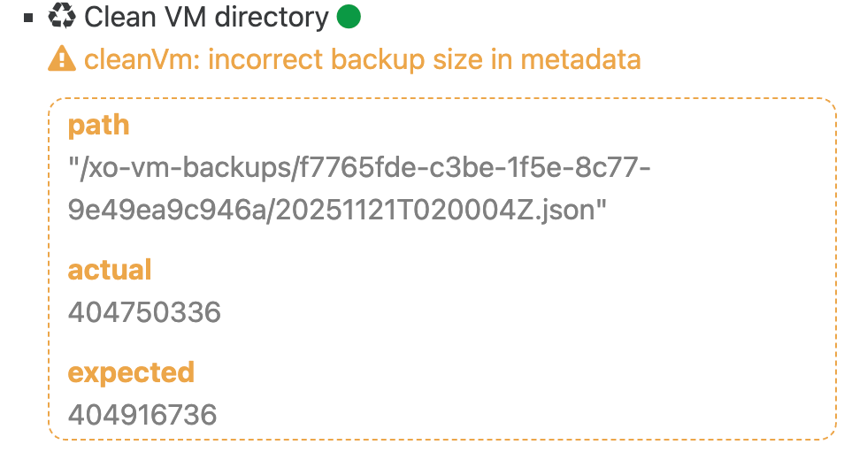Select the expected size value 404916736

[142, 415]
